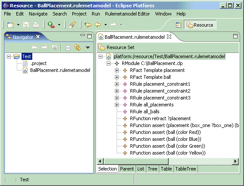This screenshot has height=186, width=244.
Task: Click Collapse All in Navigator toolbar
Action: click(68, 47)
